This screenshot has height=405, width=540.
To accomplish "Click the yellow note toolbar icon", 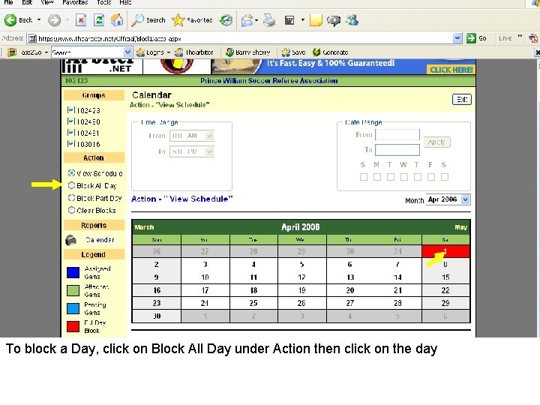I will coord(316,20).
